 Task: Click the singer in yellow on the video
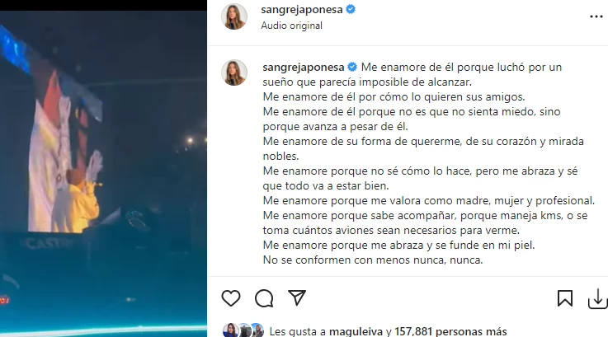click(82, 201)
